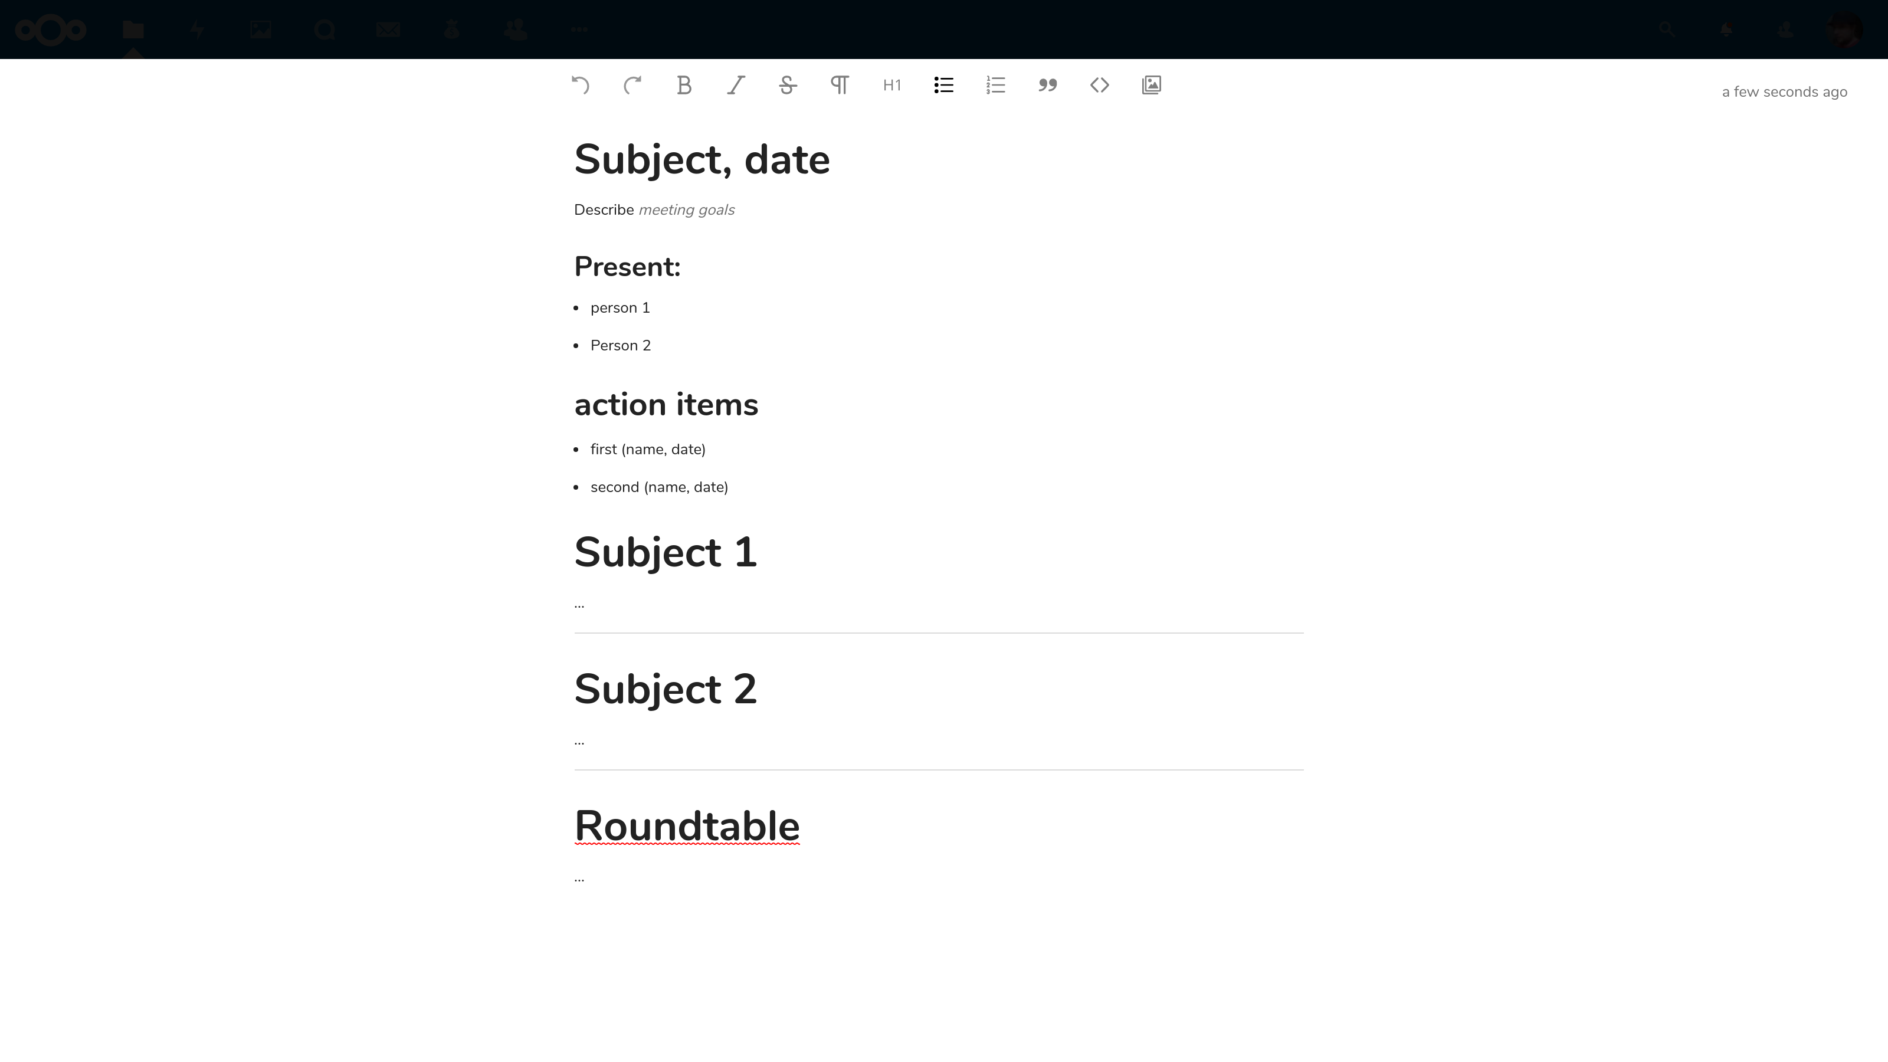Click the Bold formatting icon
Viewport: 1888px width, 1062px height.
point(684,84)
